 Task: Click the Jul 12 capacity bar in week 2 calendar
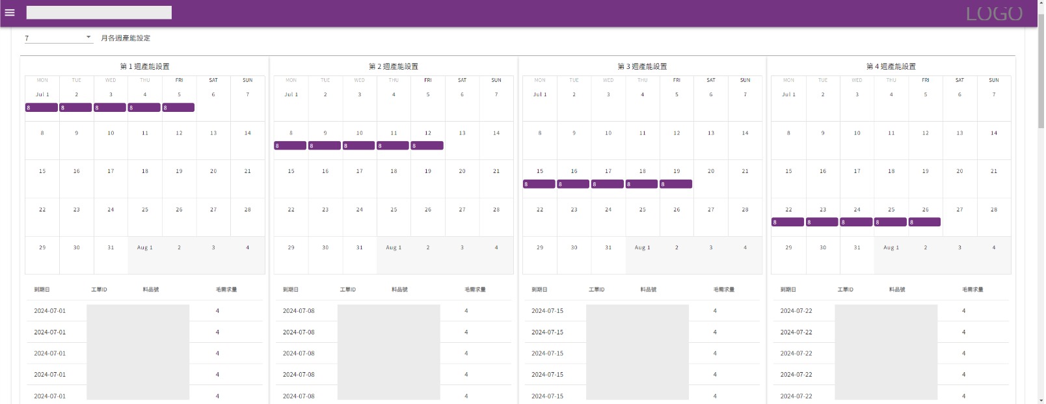point(427,146)
